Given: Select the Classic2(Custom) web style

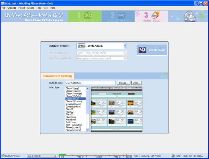Looking at the screenshot, I should click(76, 101).
